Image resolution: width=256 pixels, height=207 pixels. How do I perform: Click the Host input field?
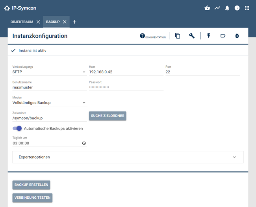click(125, 72)
